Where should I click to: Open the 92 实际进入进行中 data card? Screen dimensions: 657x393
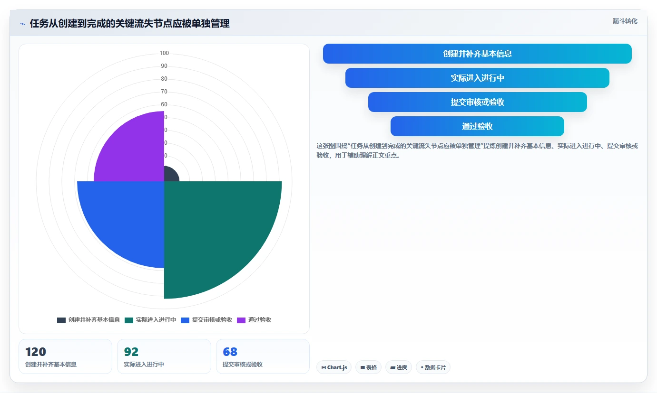click(164, 356)
